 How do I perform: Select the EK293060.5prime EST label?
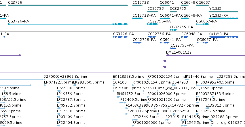click(x=89, y=82)
